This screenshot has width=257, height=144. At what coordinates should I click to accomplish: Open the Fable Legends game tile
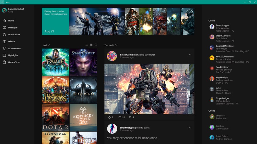55,62
